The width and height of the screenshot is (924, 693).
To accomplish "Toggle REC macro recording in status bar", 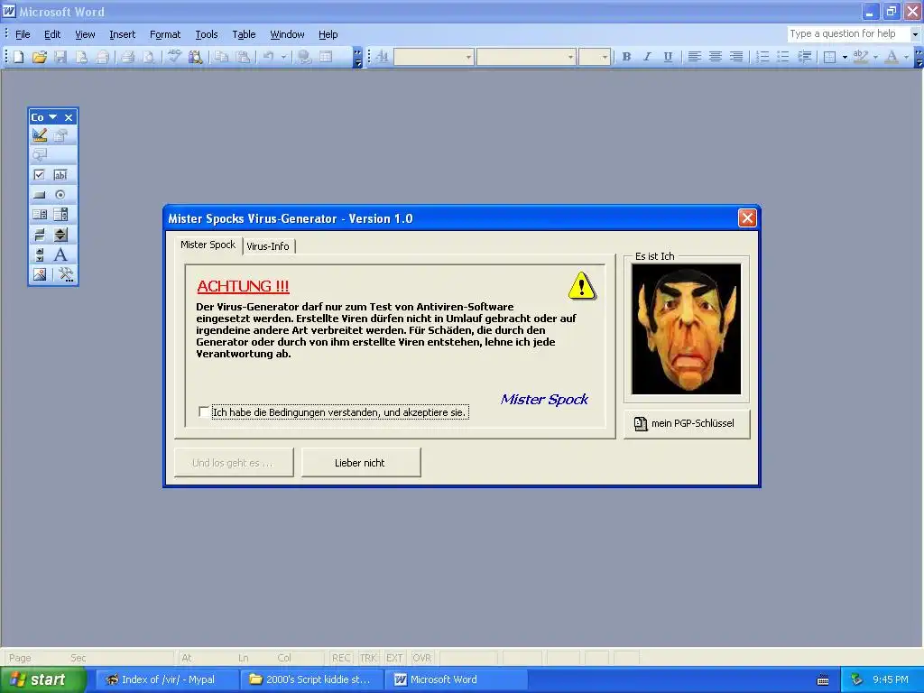I will [341, 658].
